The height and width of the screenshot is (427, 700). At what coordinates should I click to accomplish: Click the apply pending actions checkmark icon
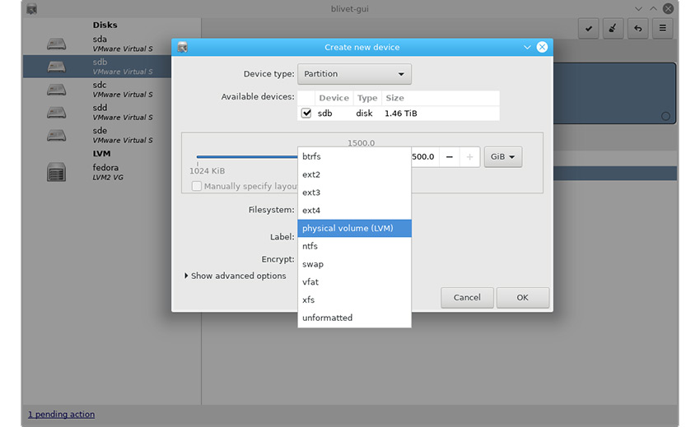(589, 29)
